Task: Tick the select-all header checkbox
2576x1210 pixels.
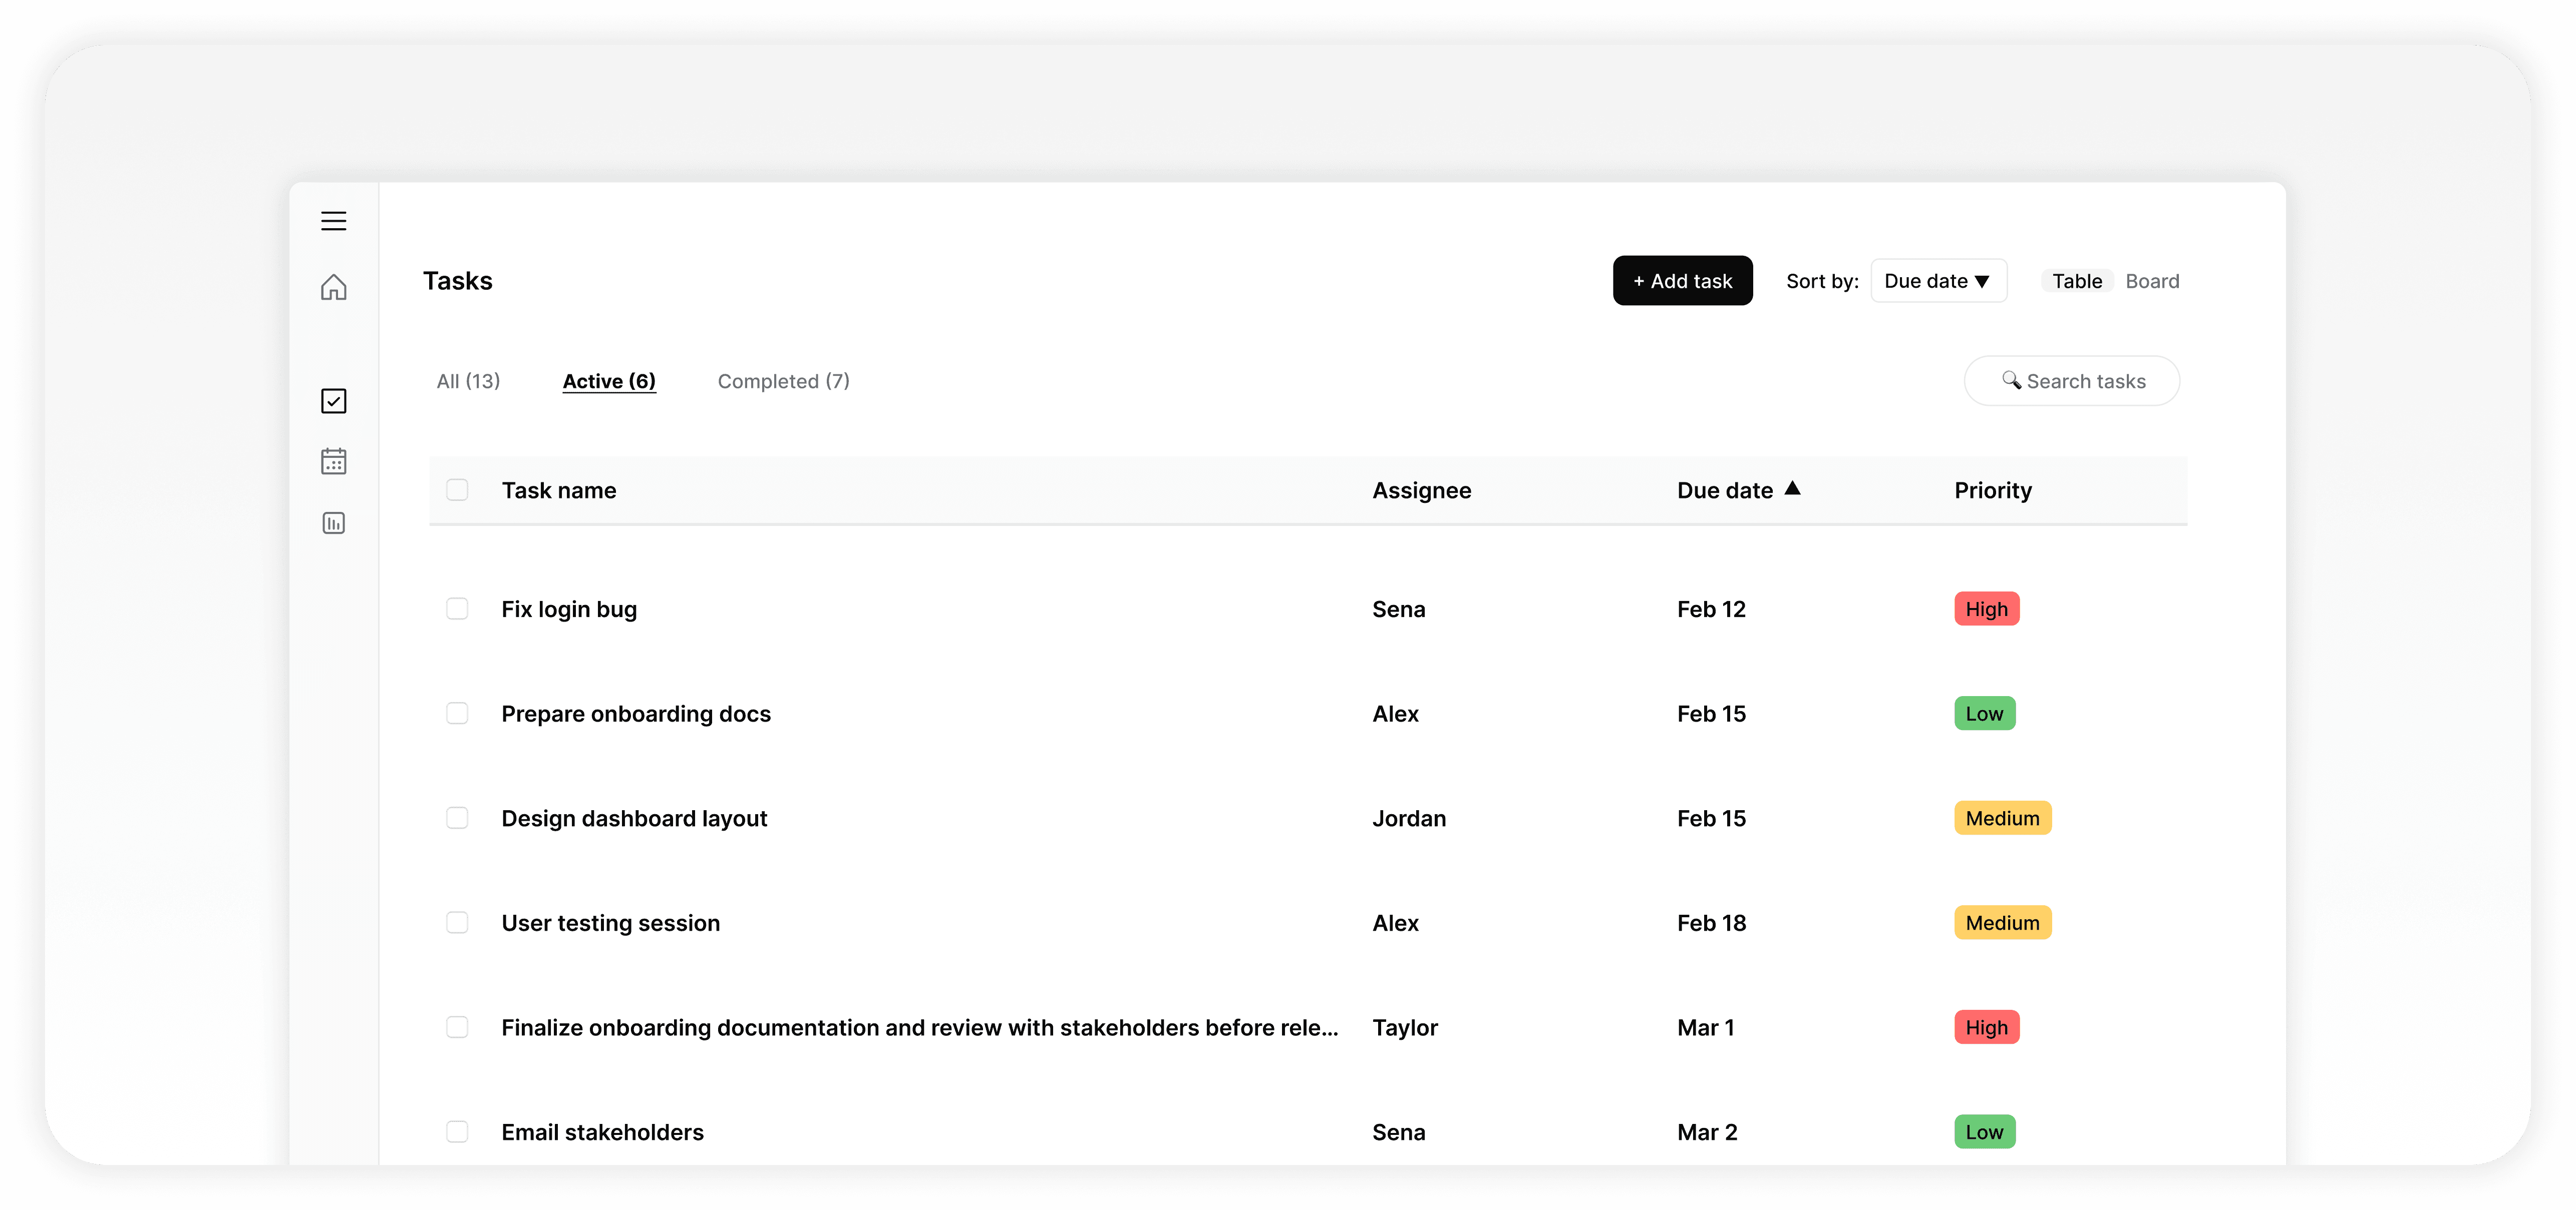Action: click(457, 489)
